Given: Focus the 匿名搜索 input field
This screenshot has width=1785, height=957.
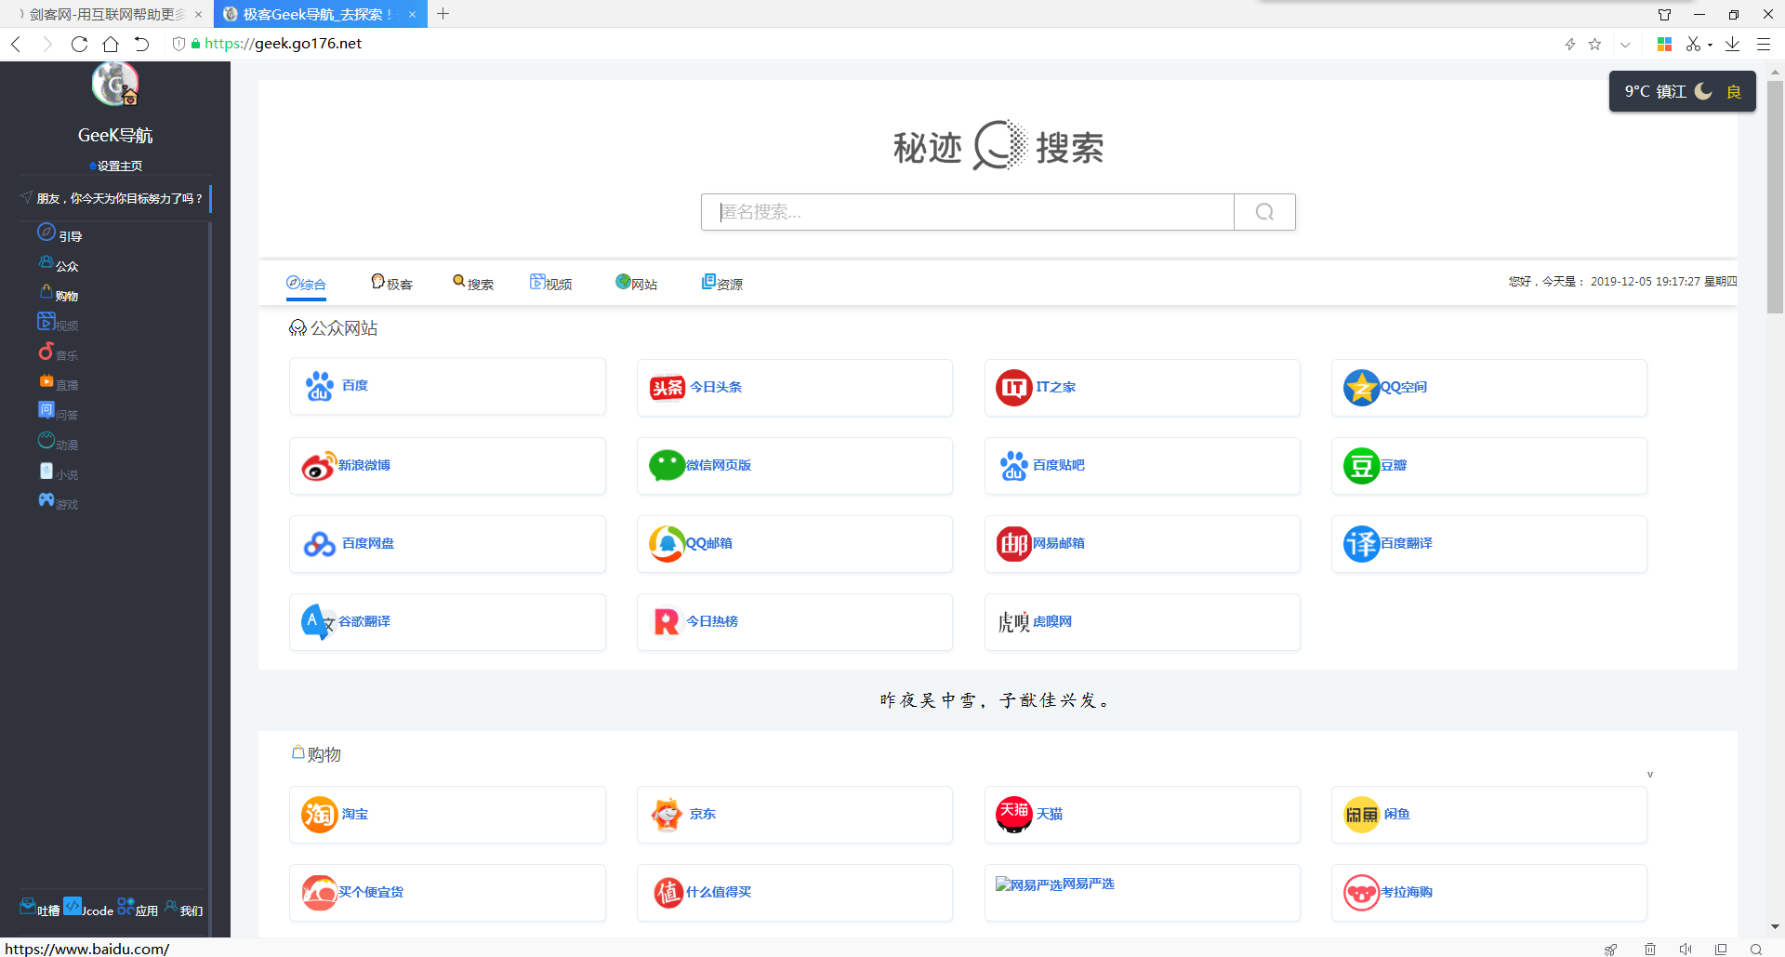Looking at the screenshot, I should 968,212.
